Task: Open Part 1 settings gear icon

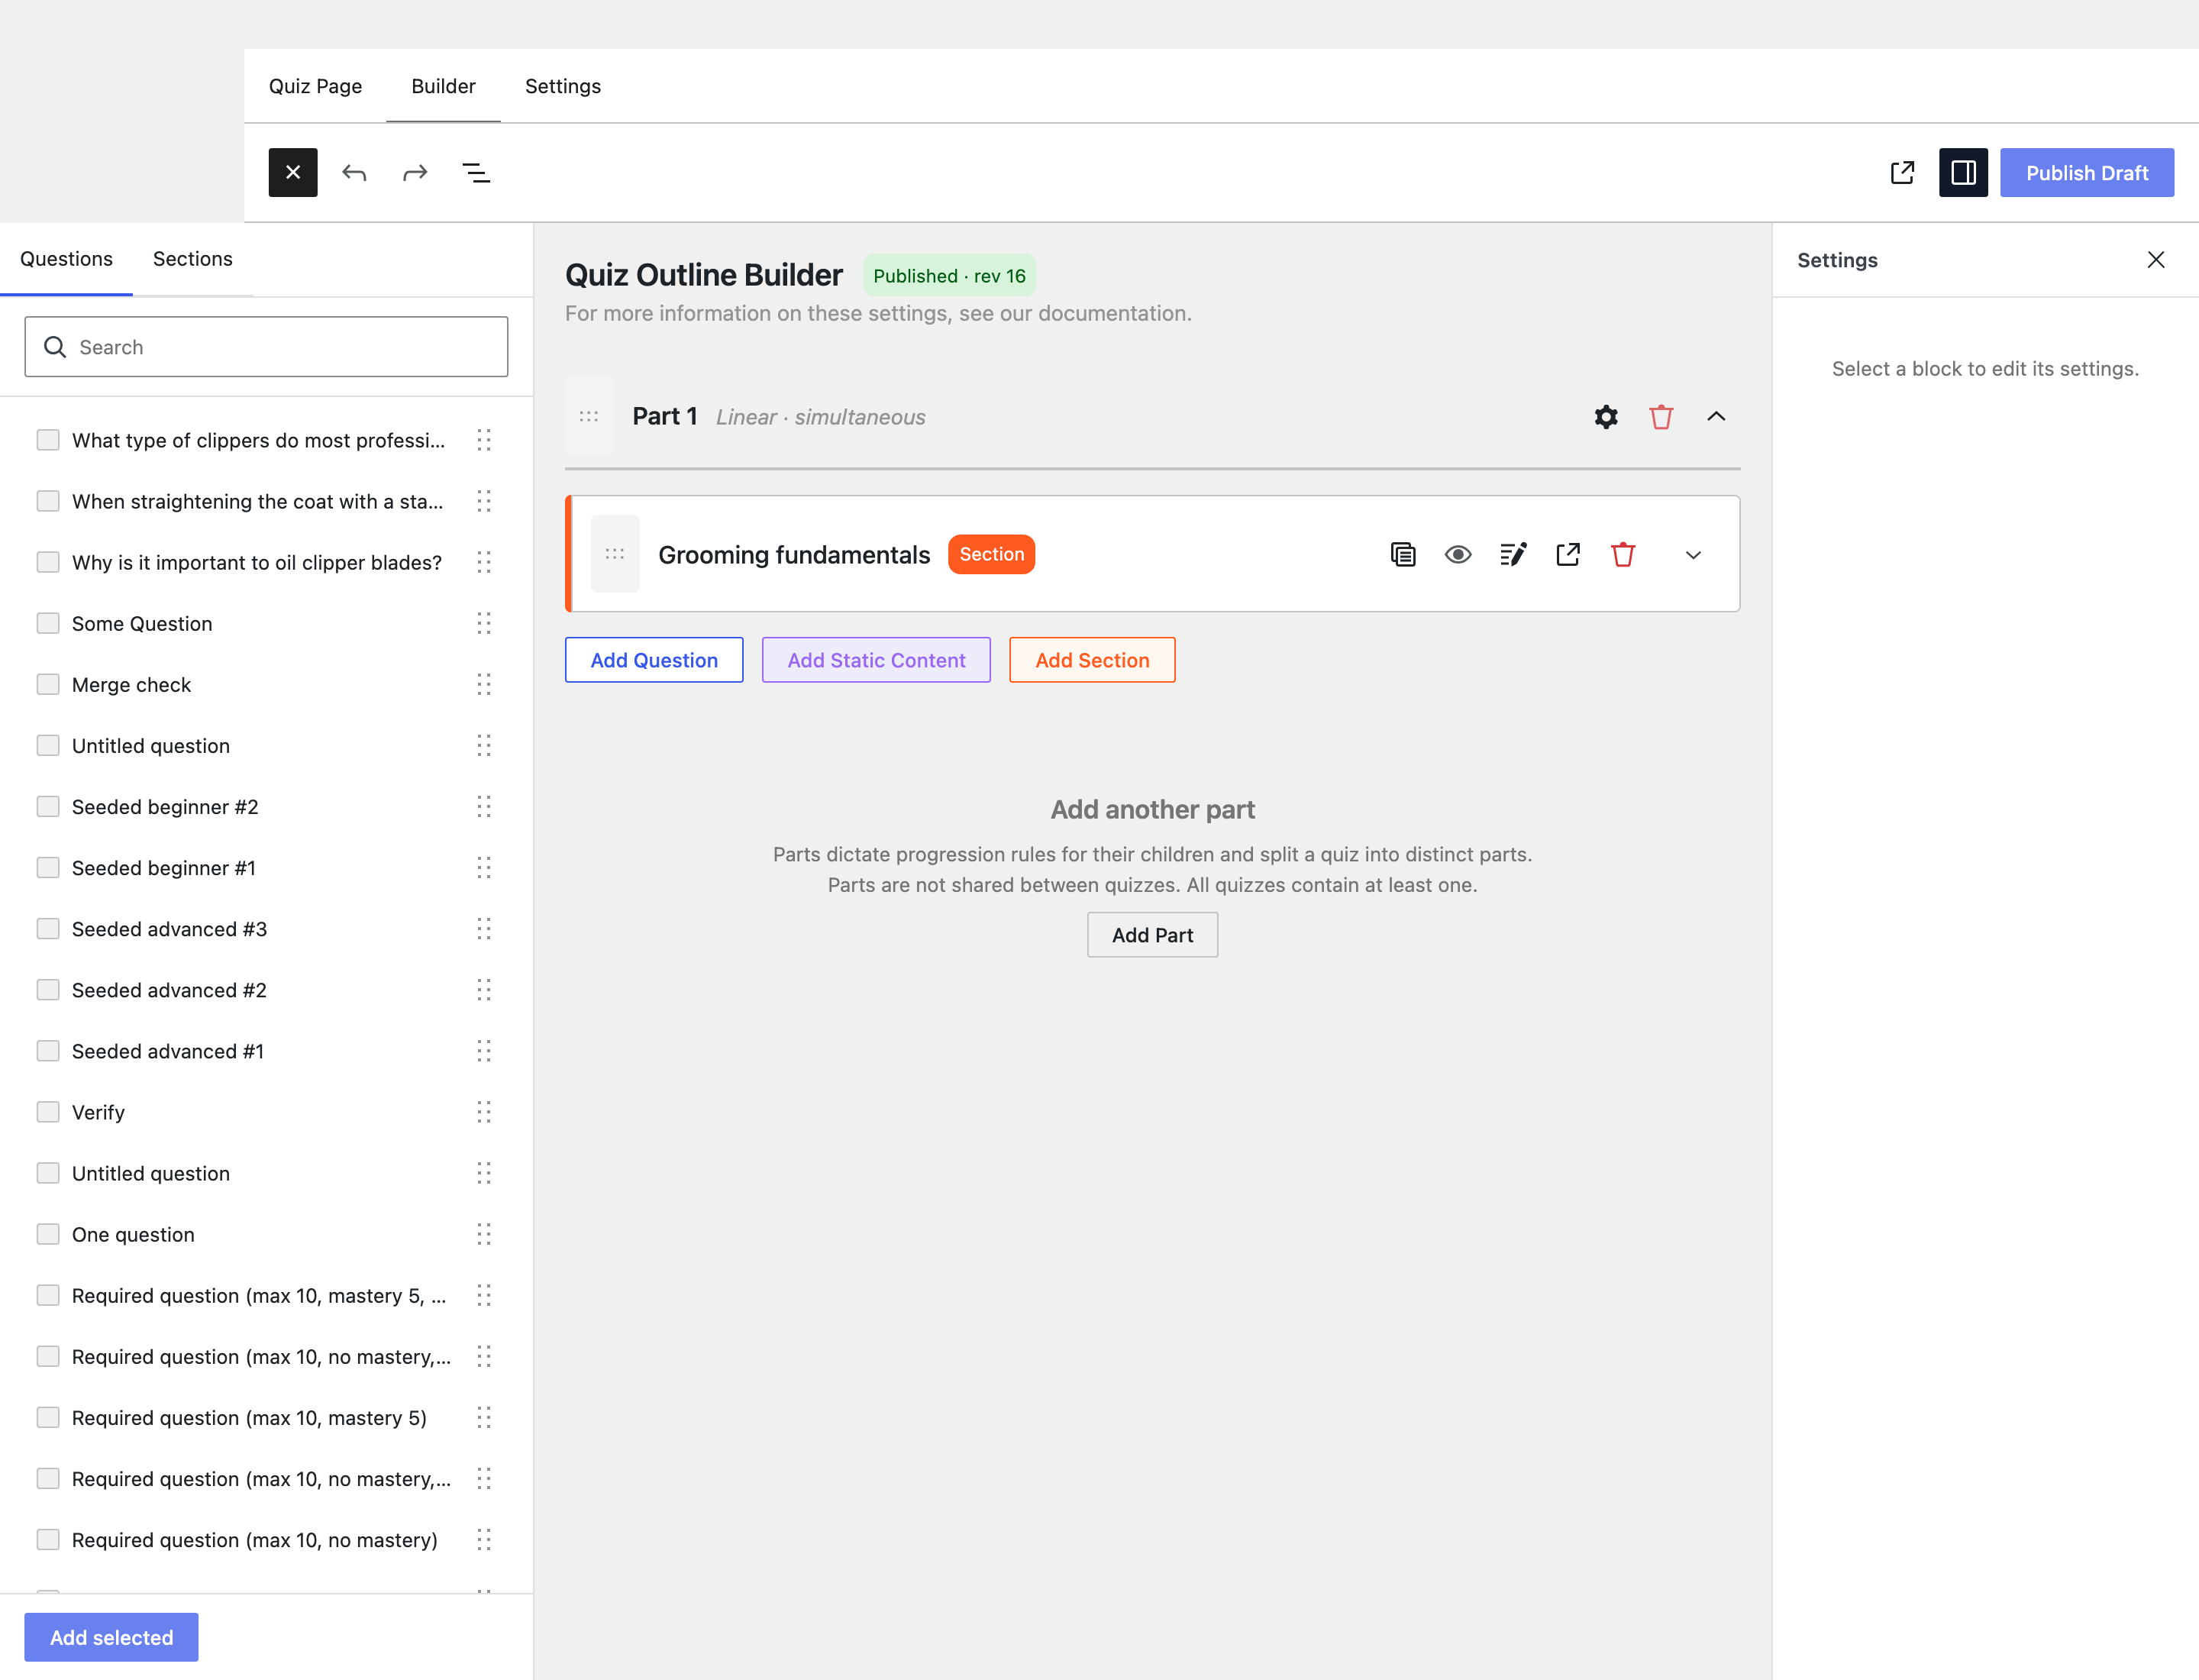Action: tap(1606, 417)
